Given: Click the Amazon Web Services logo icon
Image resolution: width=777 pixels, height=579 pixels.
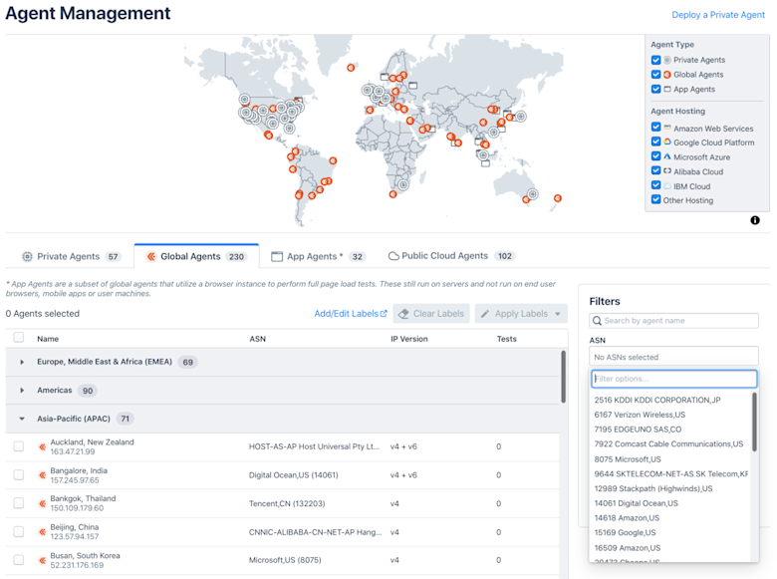Looking at the screenshot, I should (667, 128).
